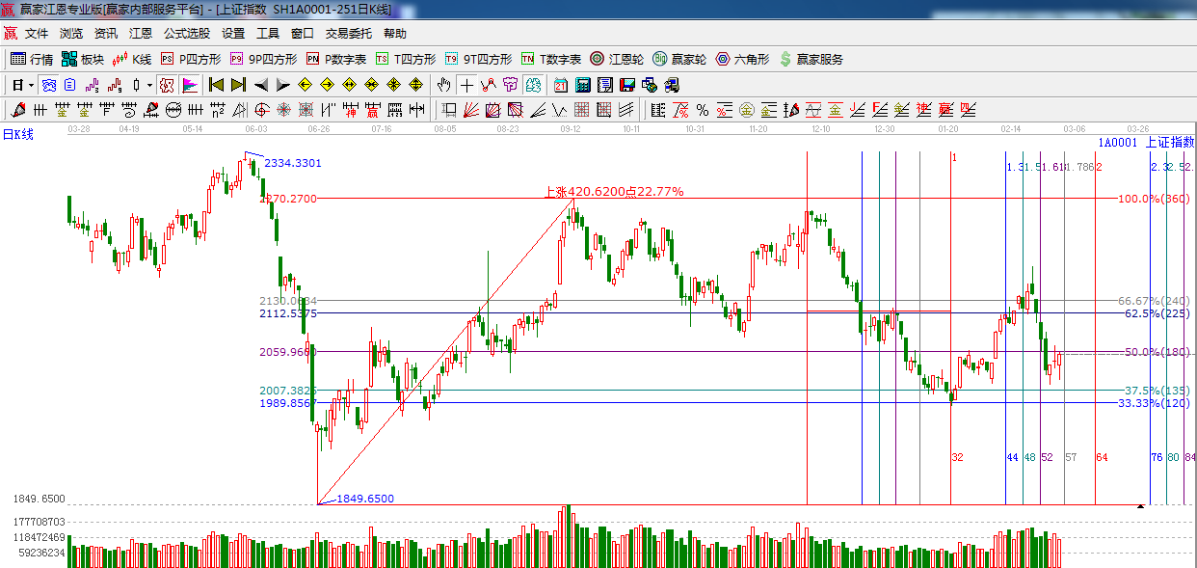Click the 赢家轮 toolbar icon

[x=678, y=59]
